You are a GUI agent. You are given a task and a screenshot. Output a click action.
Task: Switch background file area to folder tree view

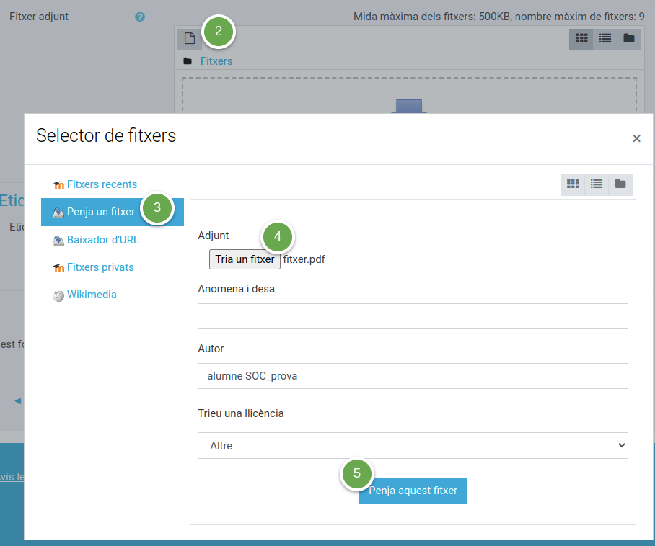[629, 39]
